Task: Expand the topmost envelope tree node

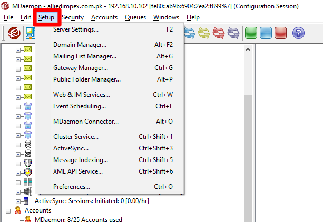Action: tap(18, 50)
